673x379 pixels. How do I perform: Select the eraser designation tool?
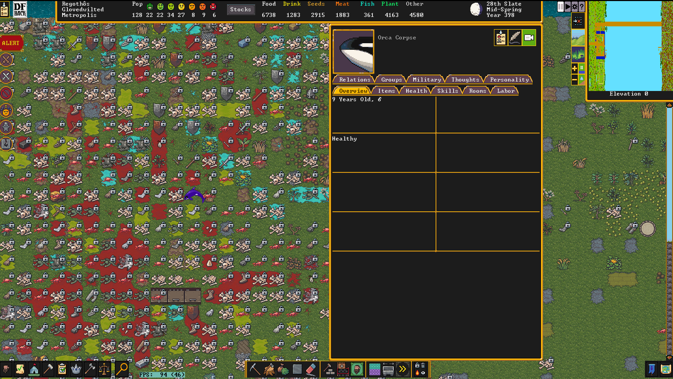pos(311,369)
